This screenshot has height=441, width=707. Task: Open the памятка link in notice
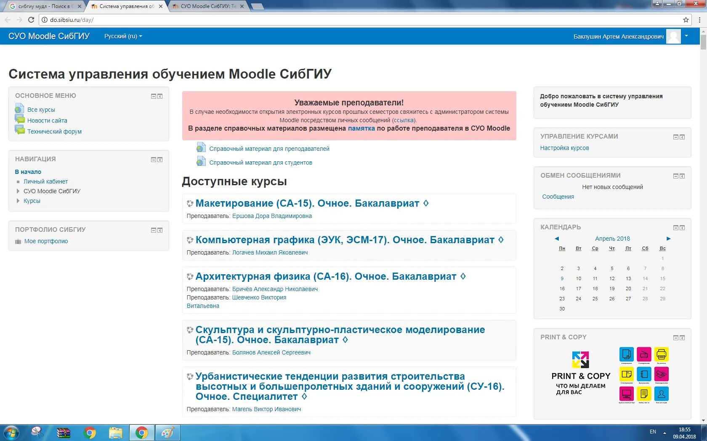point(361,129)
